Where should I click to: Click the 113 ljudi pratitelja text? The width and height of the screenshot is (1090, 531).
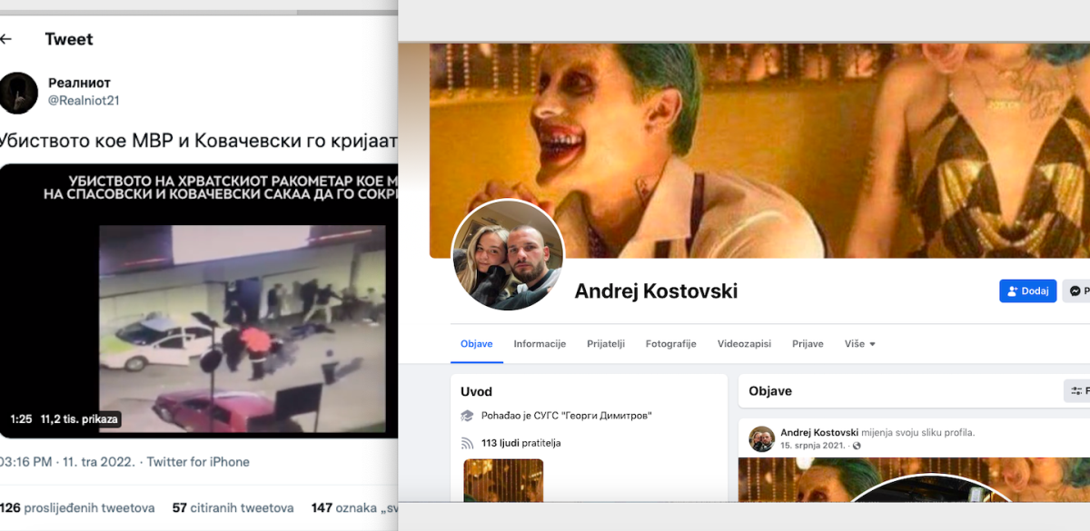tap(521, 443)
